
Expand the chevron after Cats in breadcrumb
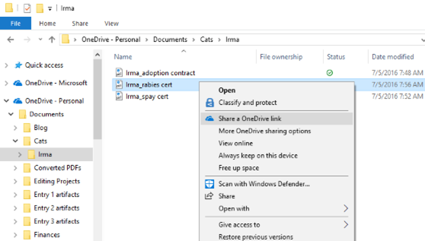coord(219,40)
